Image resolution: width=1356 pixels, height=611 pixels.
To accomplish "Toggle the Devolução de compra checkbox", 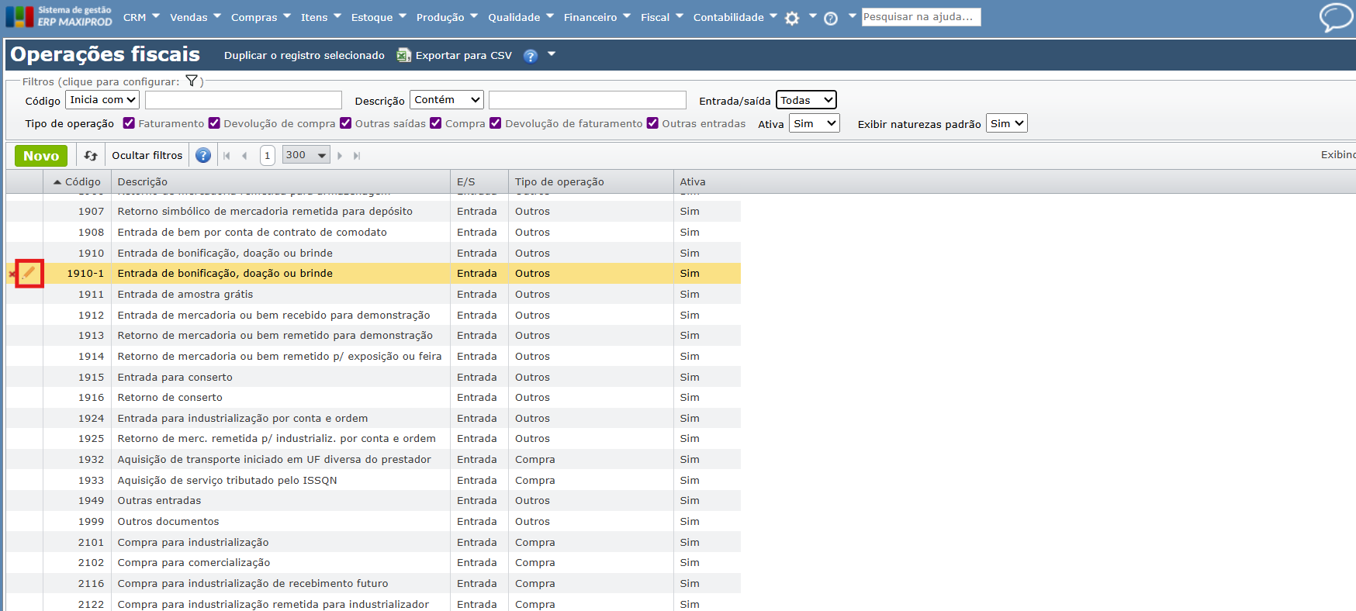I will tap(215, 123).
